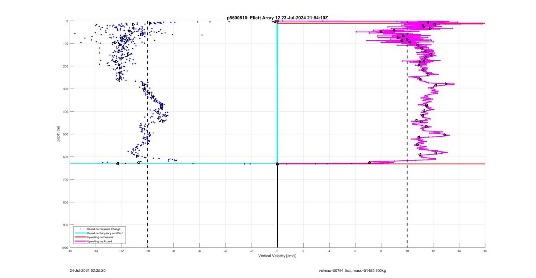The image size is (536, 278).
Task: Click depth axis tick label '300'
Action: click(x=65, y=89)
